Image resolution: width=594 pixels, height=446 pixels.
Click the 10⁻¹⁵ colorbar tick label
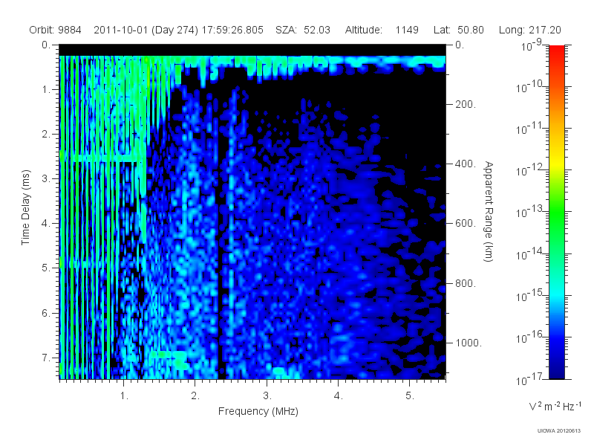(529, 295)
